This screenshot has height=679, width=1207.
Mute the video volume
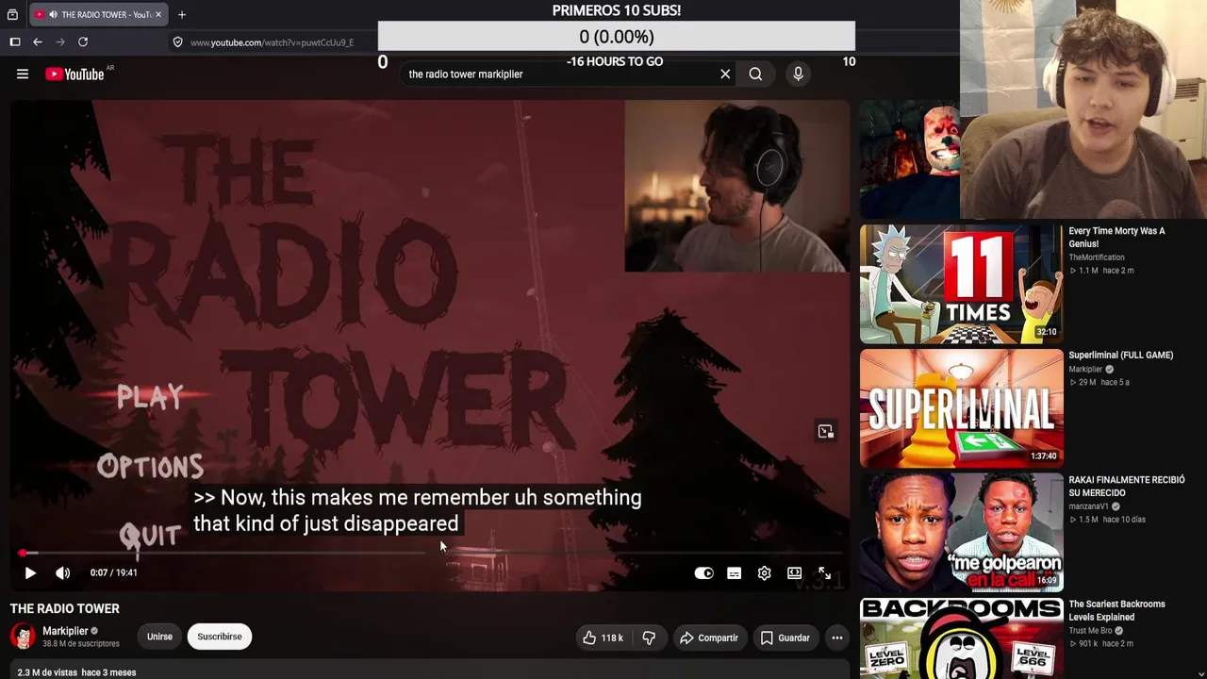point(62,572)
